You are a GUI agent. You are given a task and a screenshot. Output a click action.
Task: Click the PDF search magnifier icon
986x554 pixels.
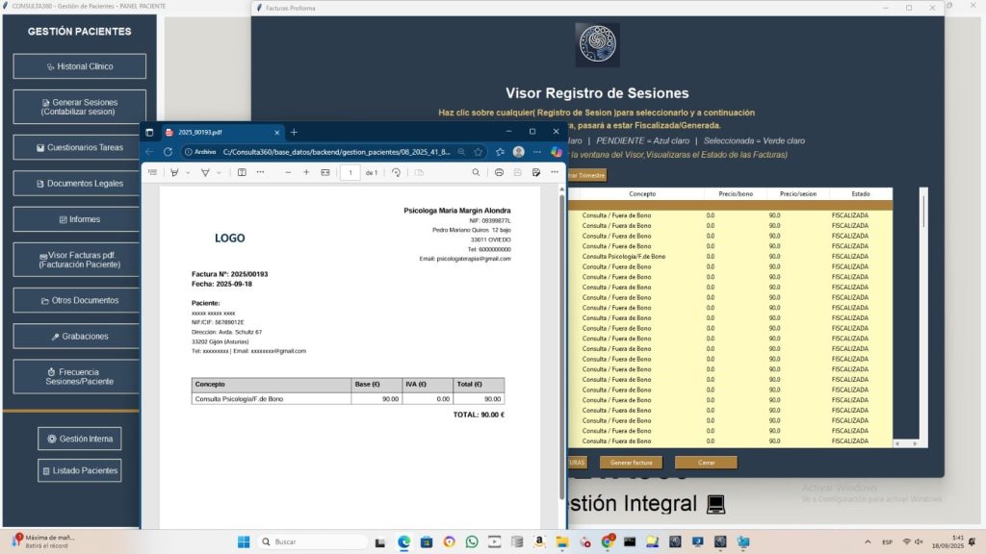(x=476, y=172)
